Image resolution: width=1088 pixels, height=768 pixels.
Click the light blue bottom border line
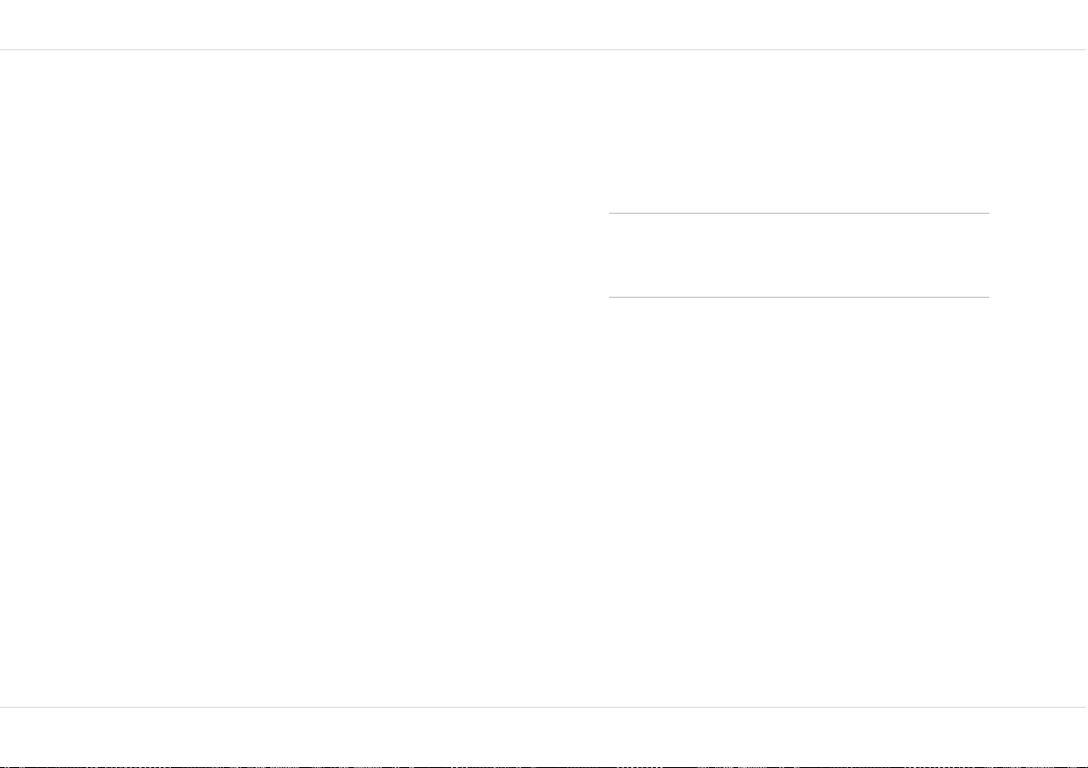[x=544, y=707]
